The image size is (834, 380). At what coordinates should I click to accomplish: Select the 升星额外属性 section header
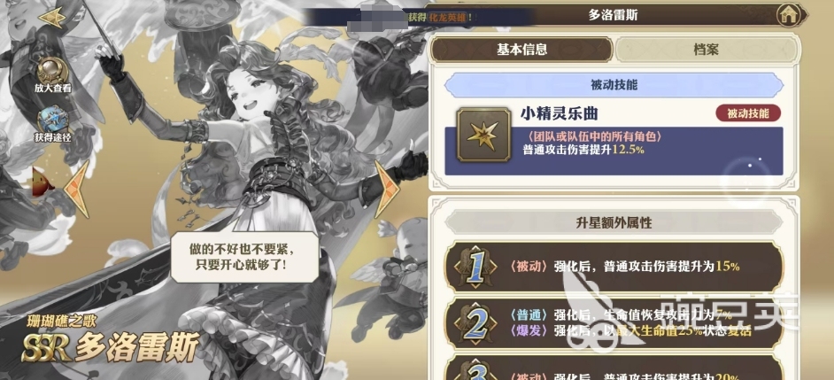point(614,223)
